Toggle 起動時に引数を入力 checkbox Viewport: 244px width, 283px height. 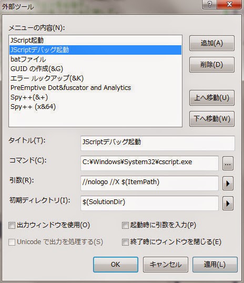[125, 226]
